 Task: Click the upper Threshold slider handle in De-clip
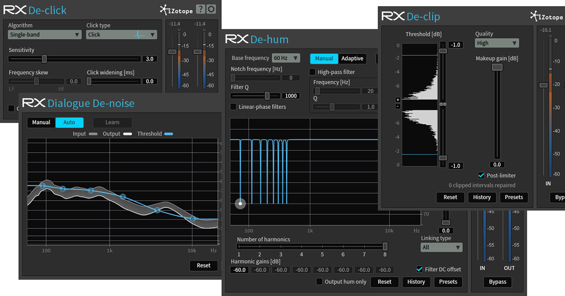443,50
